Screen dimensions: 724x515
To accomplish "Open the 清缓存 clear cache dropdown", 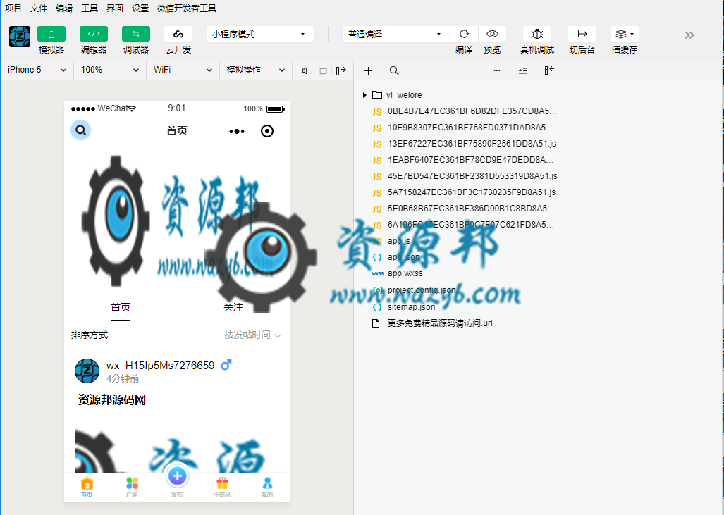I will tap(625, 34).
